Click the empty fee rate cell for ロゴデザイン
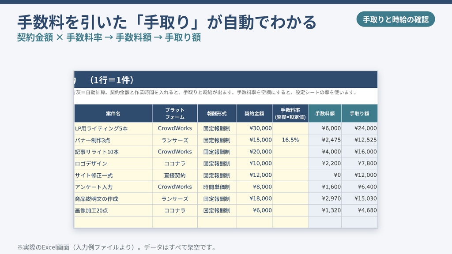The image size is (452, 254). [290, 164]
